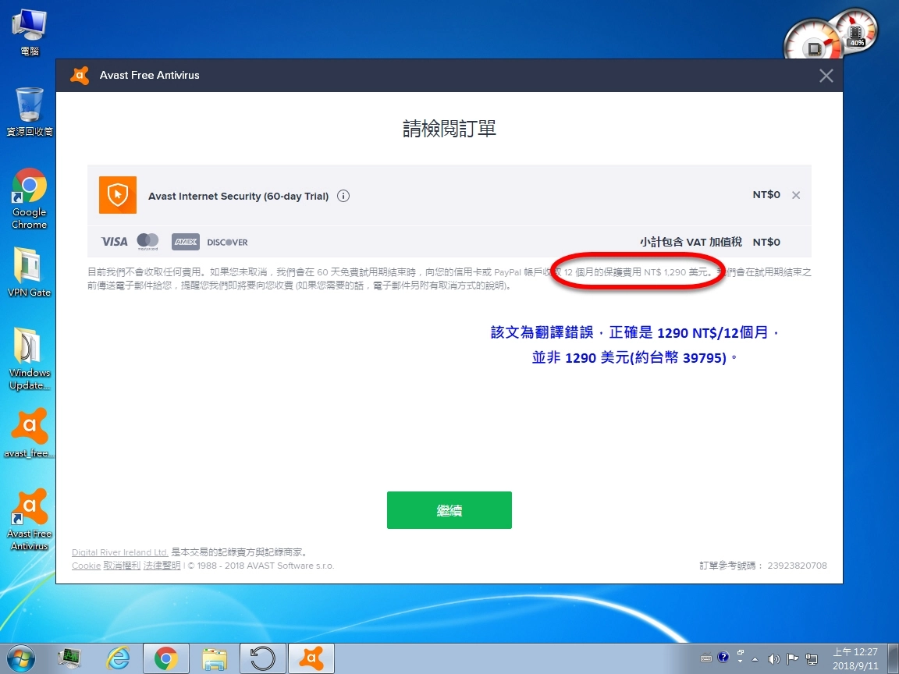This screenshot has width=899, height=674.
Task: Open the network tray icon
Action: (812, 659)
